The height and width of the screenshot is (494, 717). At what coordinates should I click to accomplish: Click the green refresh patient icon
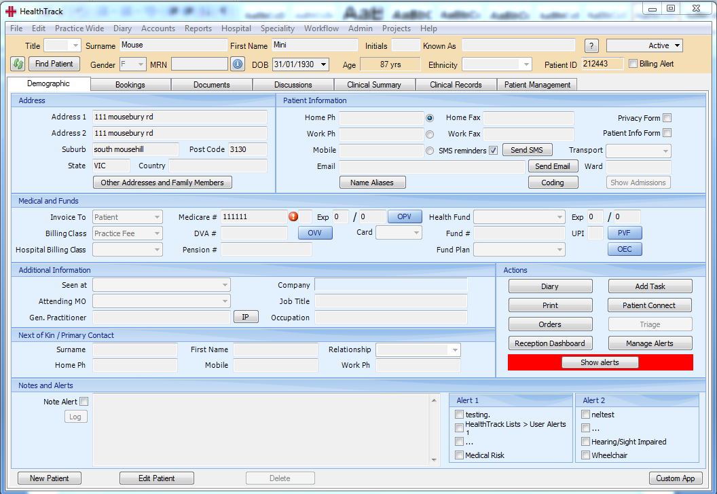tap(18, 64)
